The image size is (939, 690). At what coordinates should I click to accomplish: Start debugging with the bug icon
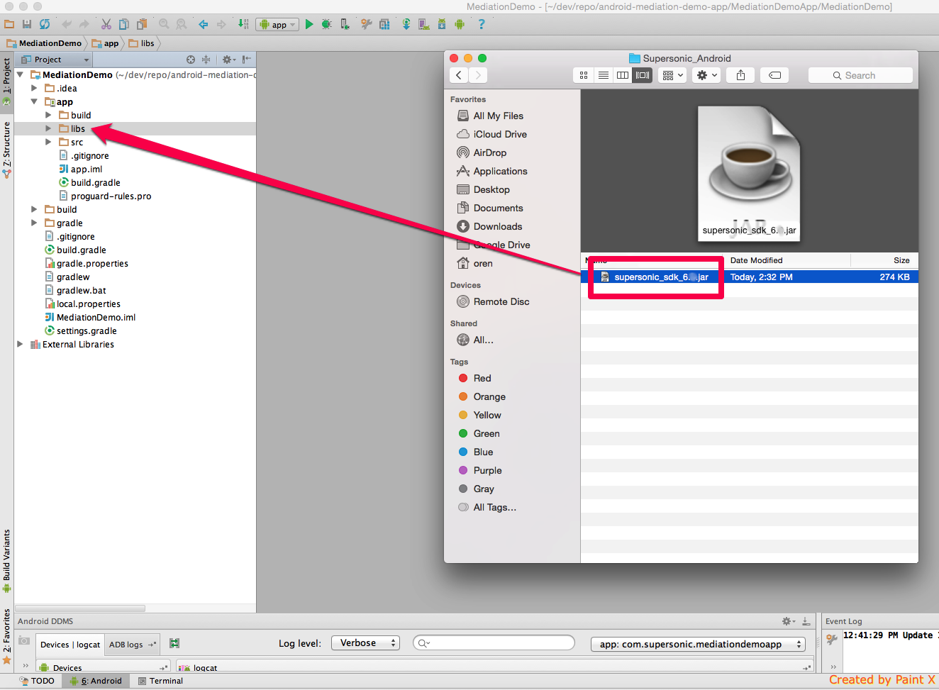326,23
